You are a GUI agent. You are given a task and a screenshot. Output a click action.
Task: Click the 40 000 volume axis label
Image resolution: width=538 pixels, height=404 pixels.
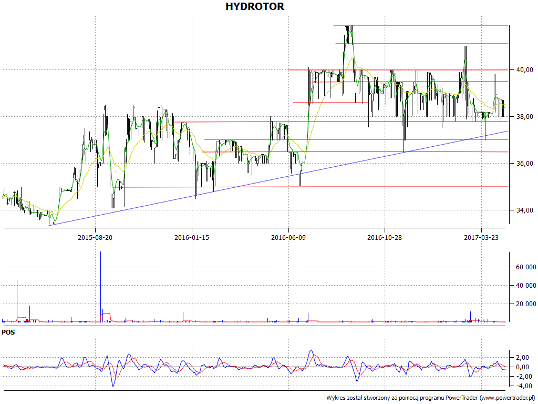(x=526, y=285)
